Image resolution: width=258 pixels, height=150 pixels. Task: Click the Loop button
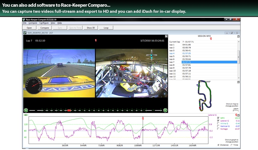coord(106,27)
